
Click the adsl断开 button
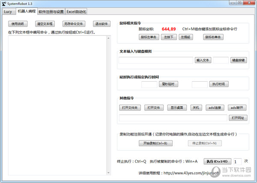pos(237,108)
